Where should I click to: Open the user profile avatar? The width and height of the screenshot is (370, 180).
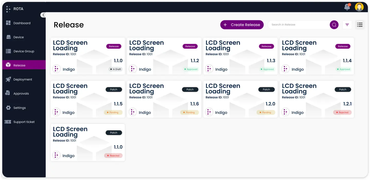click(x=359, y=7)
